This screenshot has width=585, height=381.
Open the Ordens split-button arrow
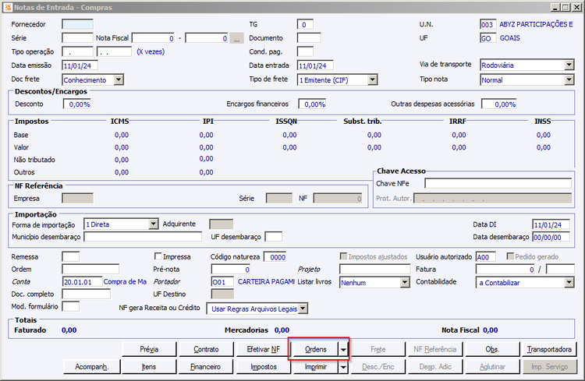(x=343, y=349)
